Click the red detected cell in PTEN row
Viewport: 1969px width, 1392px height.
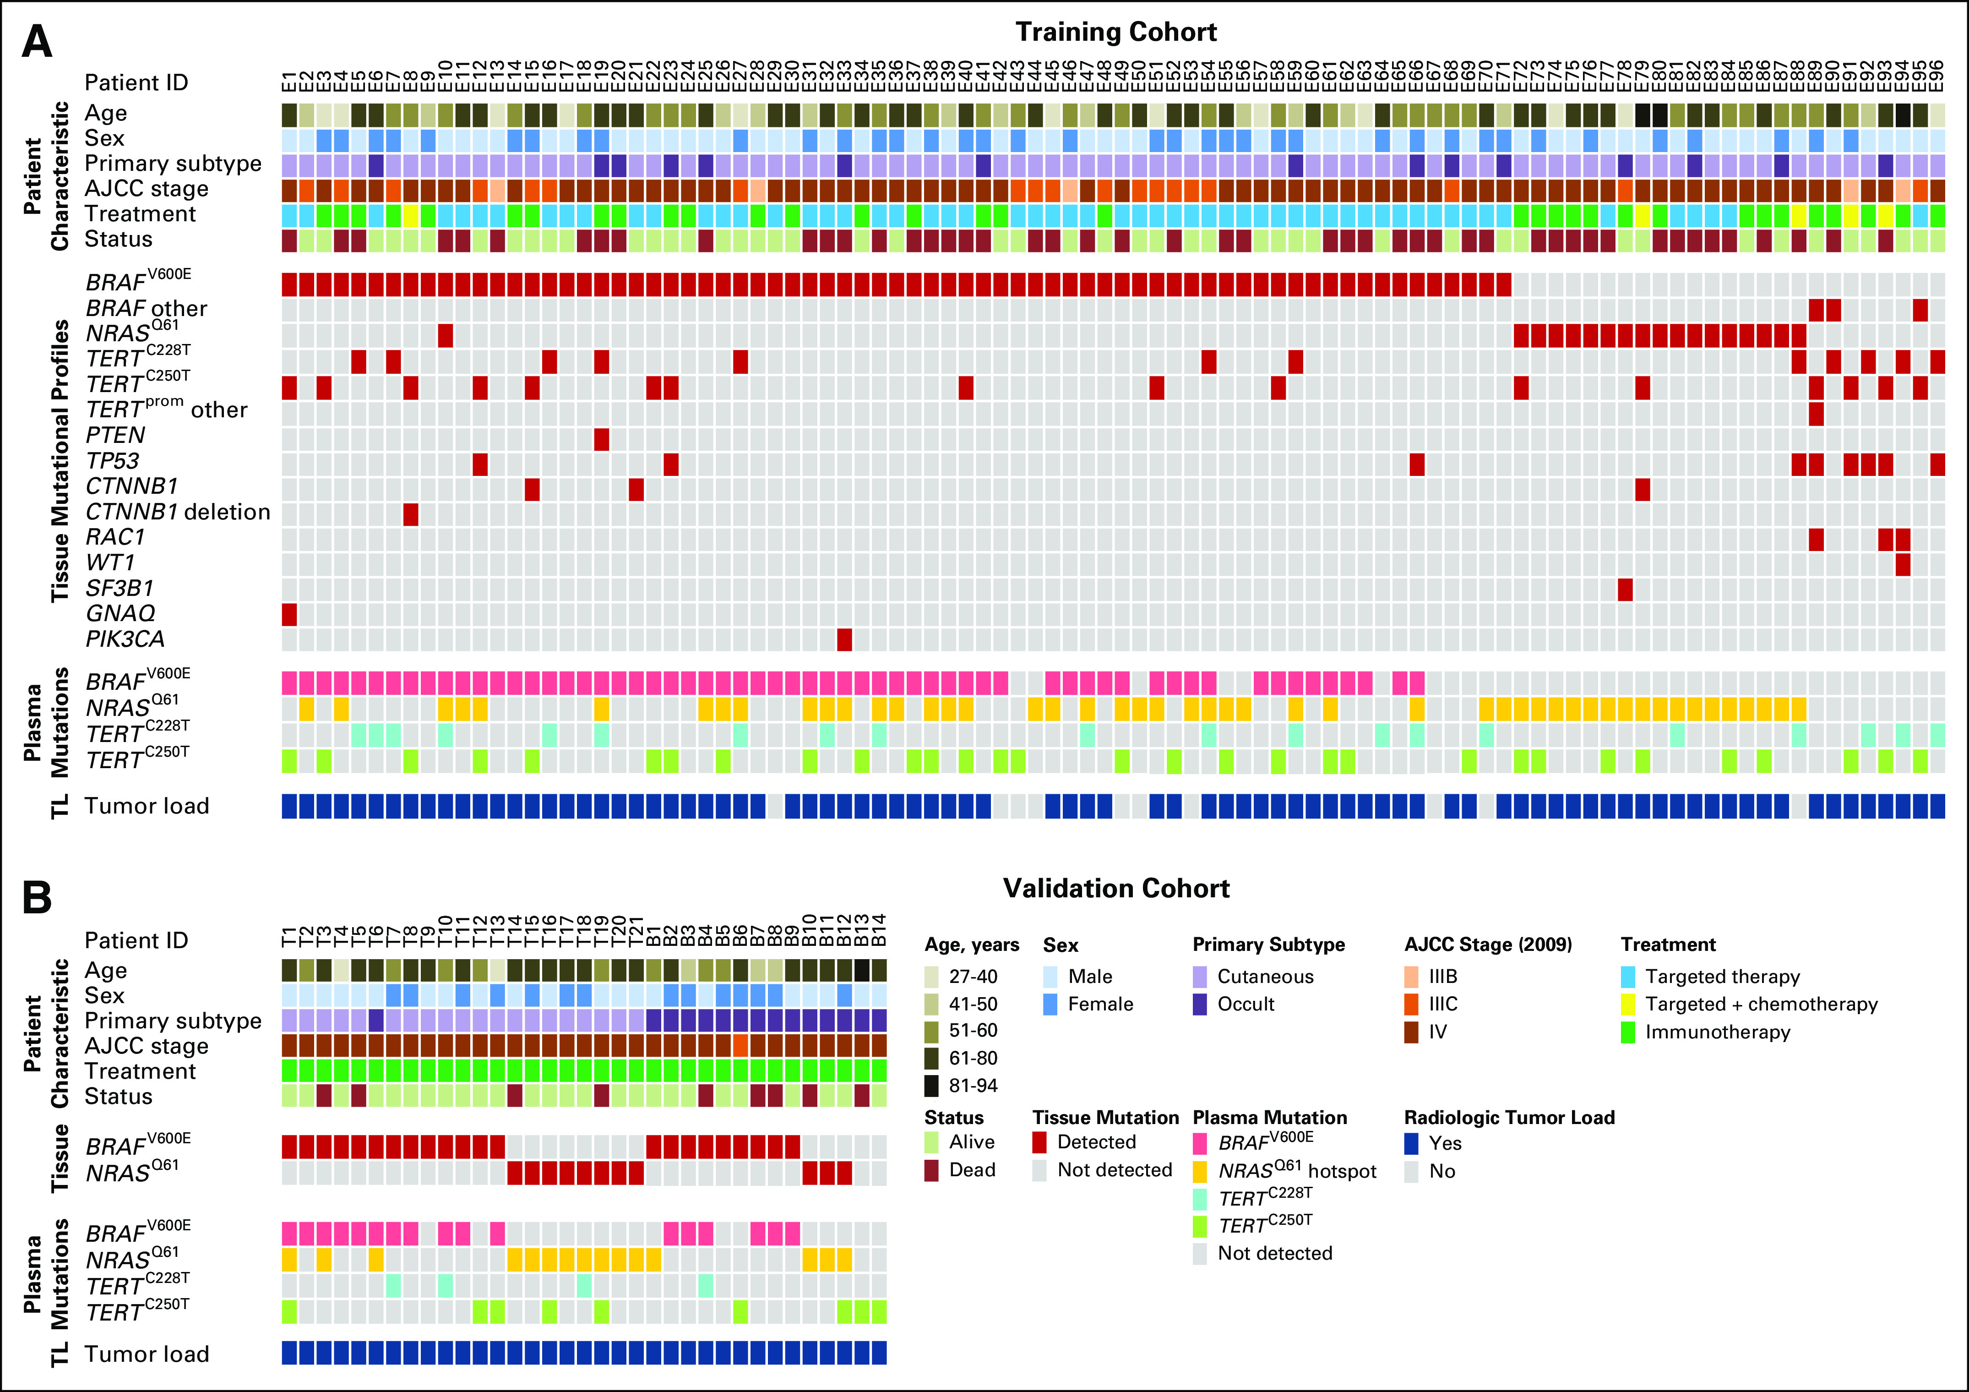pos(601,439)
